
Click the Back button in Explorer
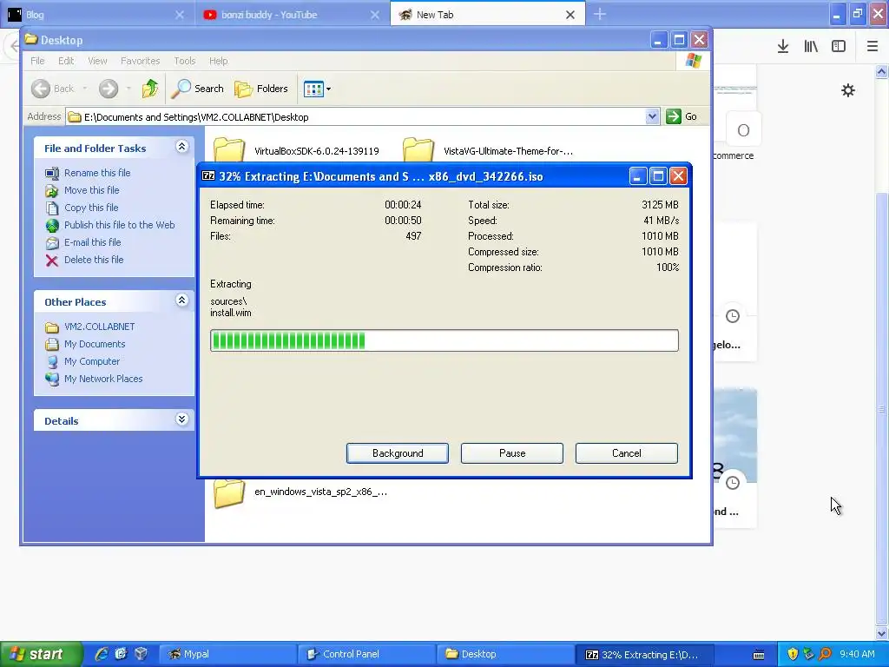coord(53,89)
